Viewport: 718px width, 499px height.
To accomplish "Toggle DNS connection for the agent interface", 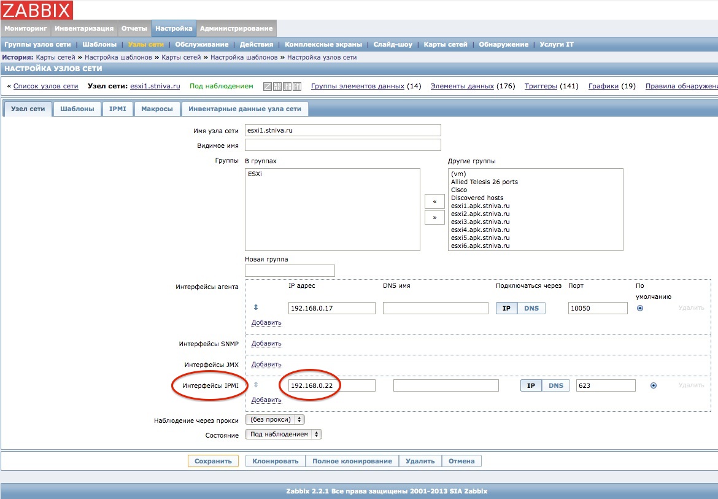I will [x=531, y=308].
